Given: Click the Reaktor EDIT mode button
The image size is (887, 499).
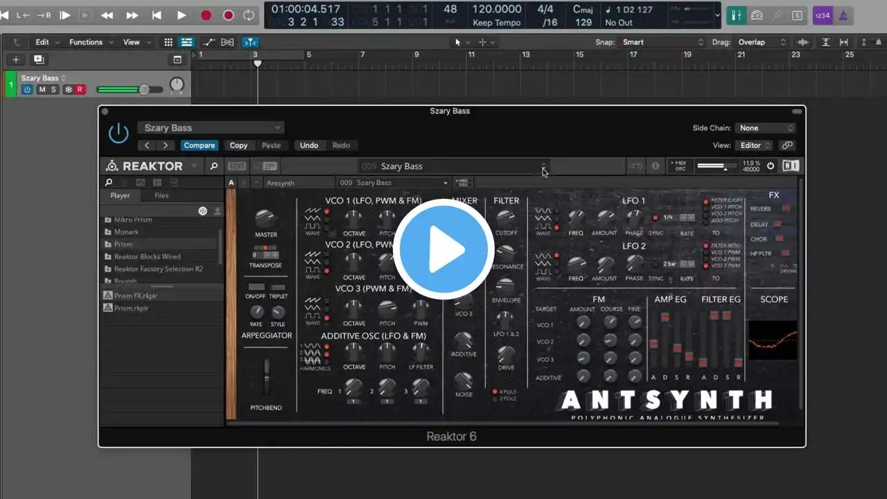Looking at the screenshot, I should [x=237, y=166].
